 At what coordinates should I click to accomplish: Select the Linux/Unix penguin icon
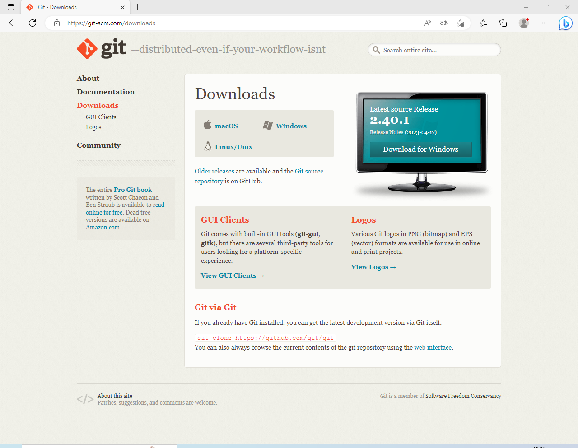click(x=208, y=146)
